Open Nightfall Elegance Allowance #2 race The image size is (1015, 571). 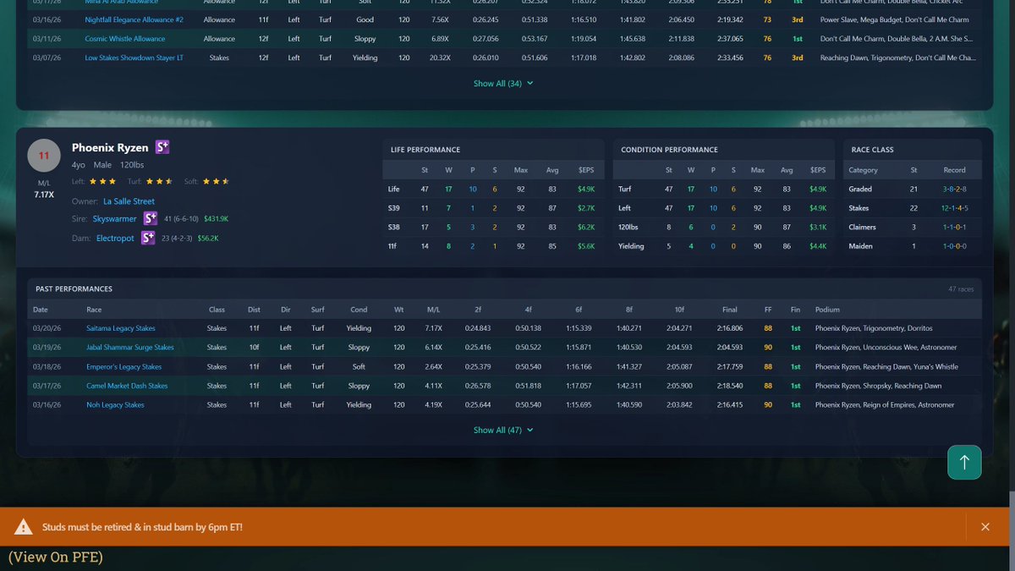click(x=134, y=19)
